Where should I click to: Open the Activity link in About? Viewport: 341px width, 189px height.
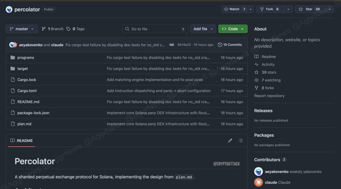pyautogui.click(x=268, y=64)
